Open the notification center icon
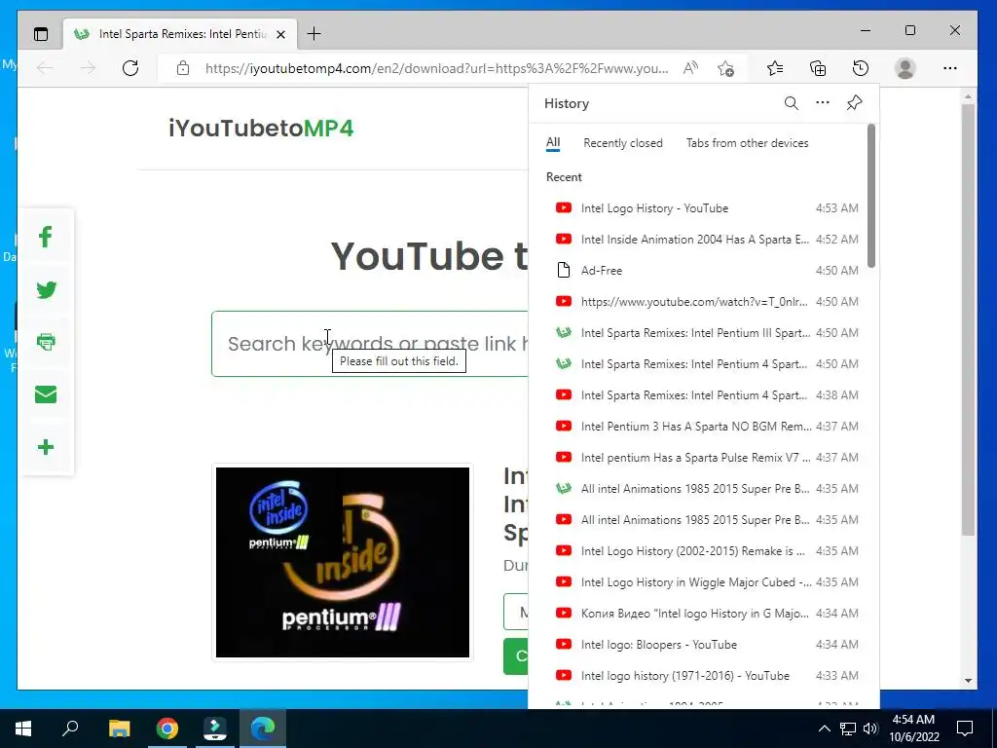 (965, 729)
